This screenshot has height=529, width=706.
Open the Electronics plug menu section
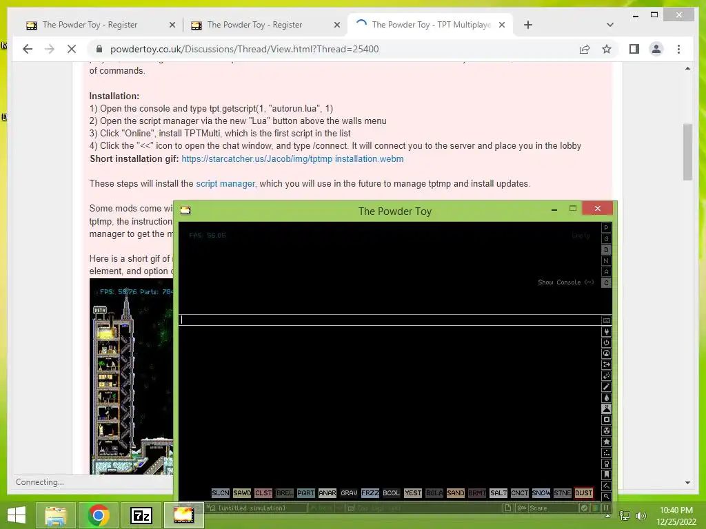pyautogui.click(x=607, y=331)
